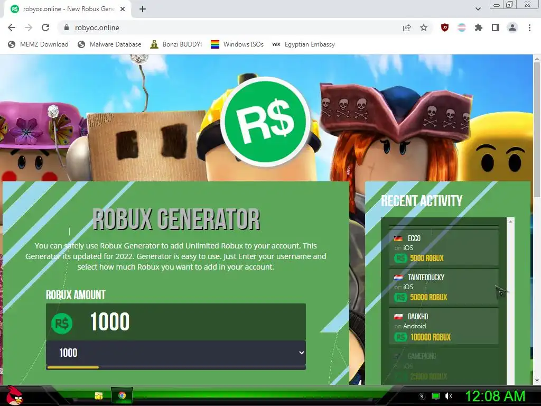
Task: Bookmark this page with the star icon
Action: tap(424, 27)
